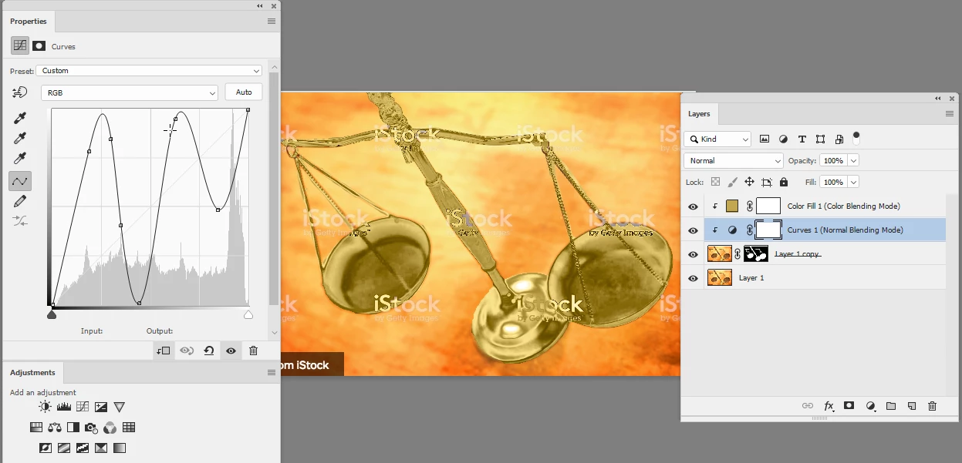Add a Posterize adjustment
962x463 pixels.
64,448
